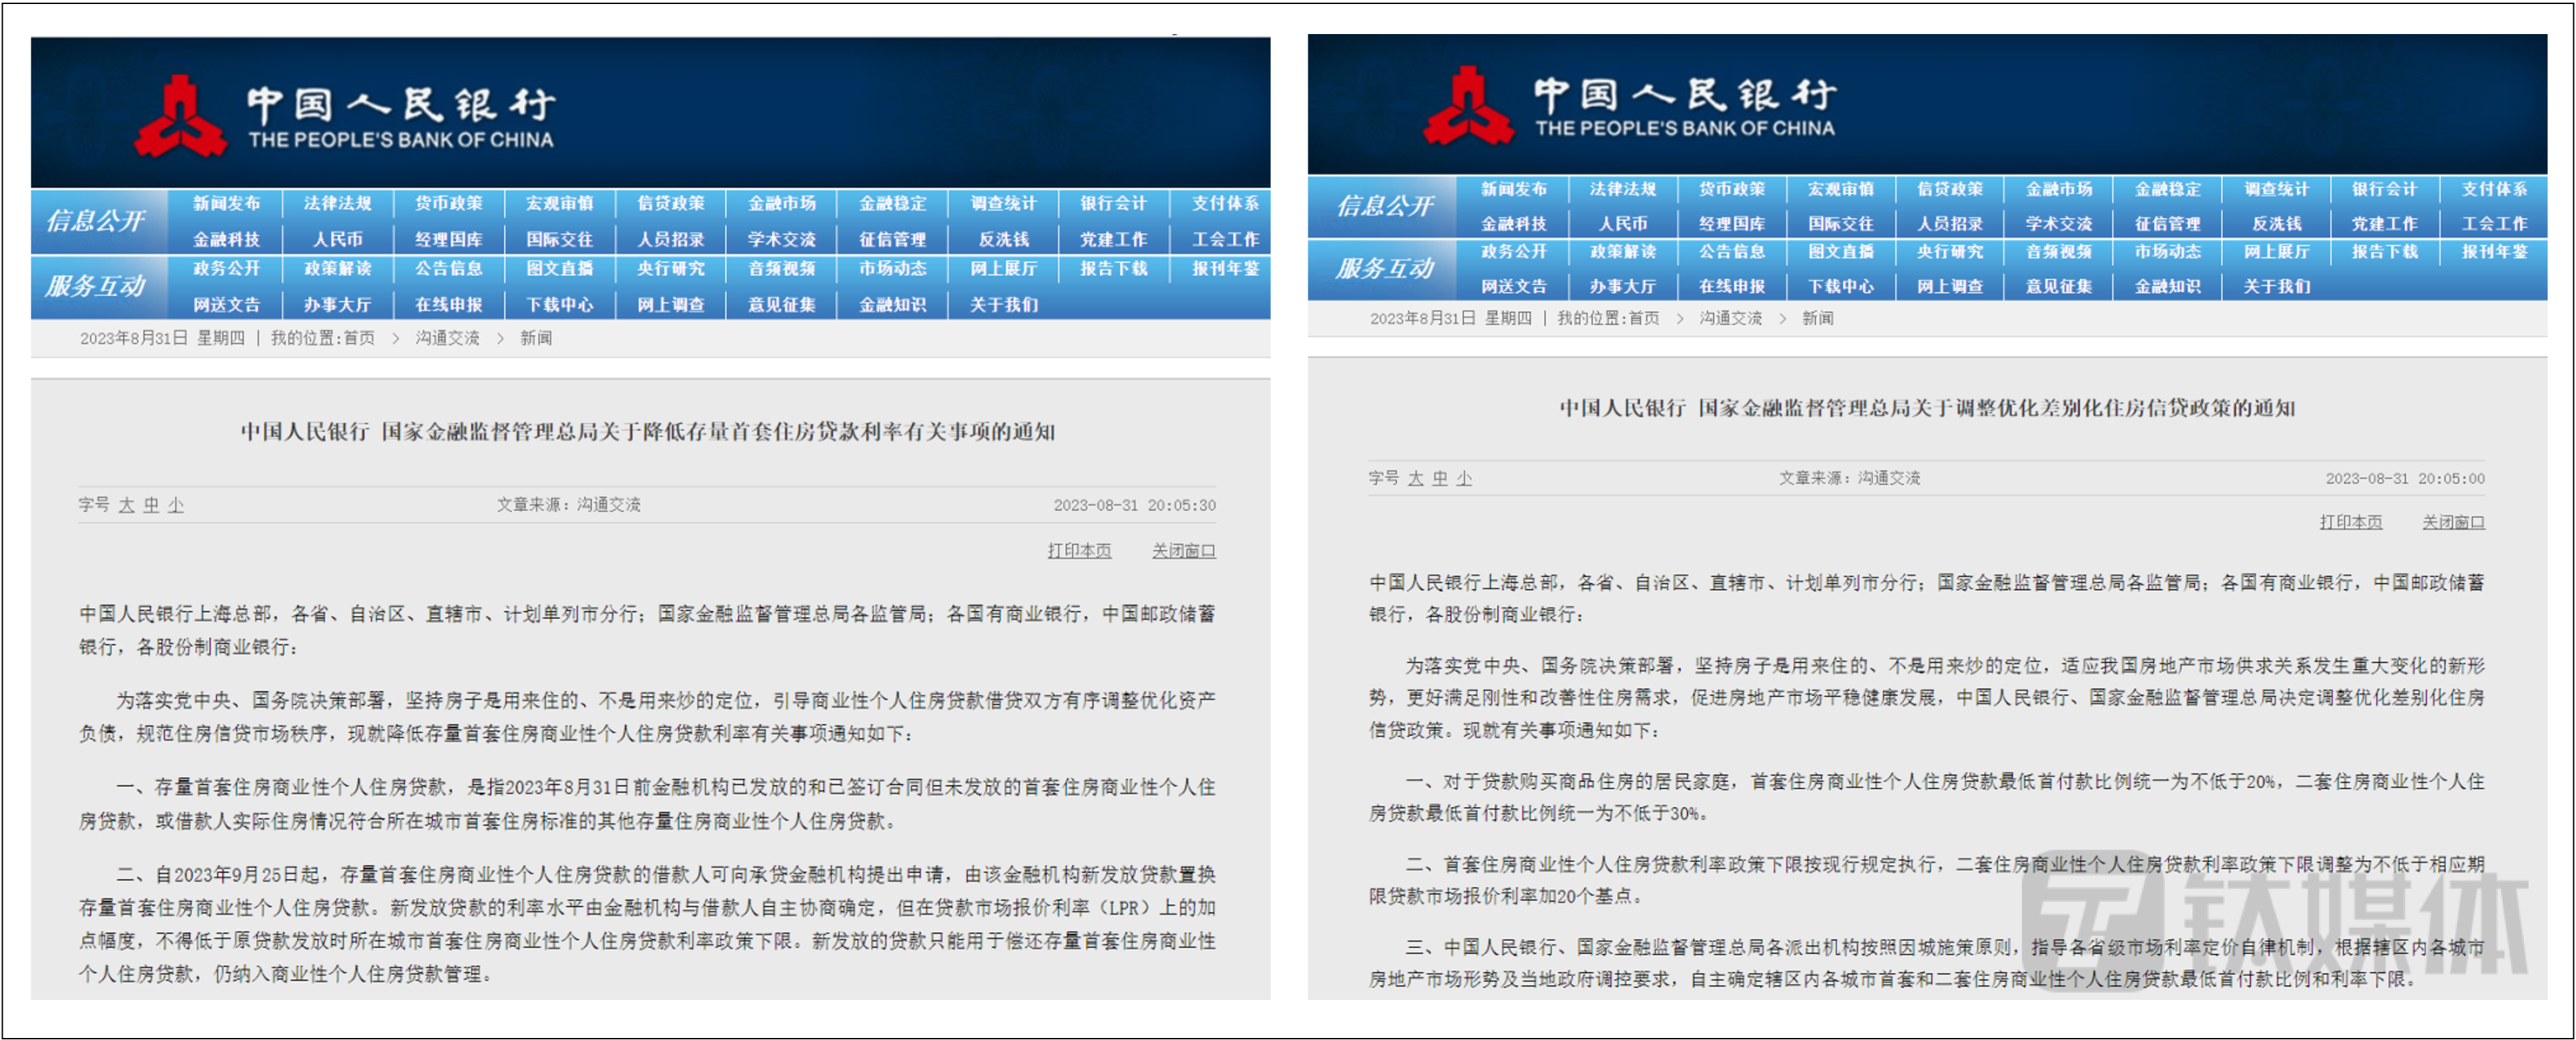The width and height of the screenshot is (2576, 1040).
Task: Click 首页 breadcrumb on the left page
Action: coord(359,338)
